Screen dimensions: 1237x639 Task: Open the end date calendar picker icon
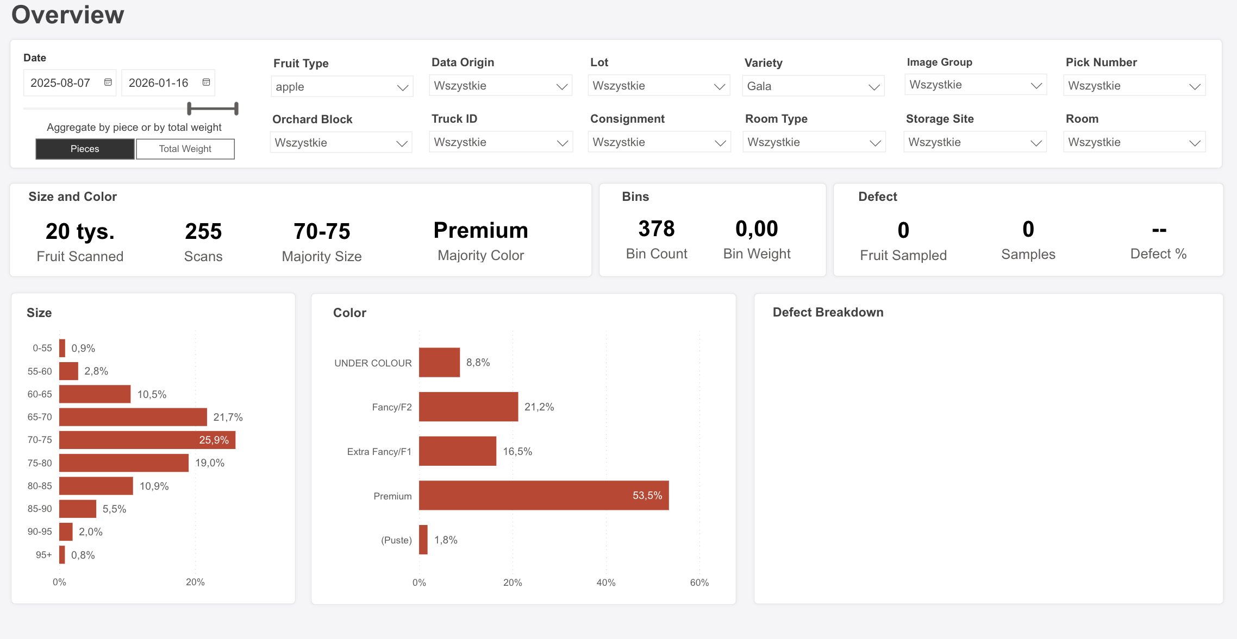[206, 83]
